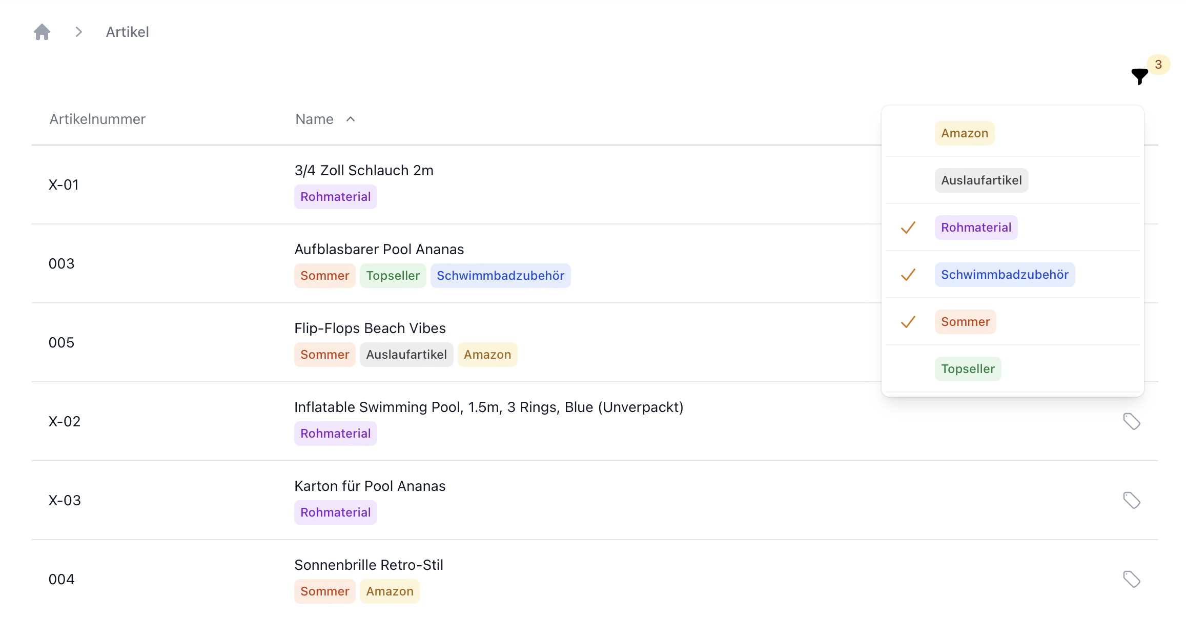Uncheck the Rohmaterial filter option
Image resolution: width=1186 pixels, height=617 pixels.
coord(976,228)
